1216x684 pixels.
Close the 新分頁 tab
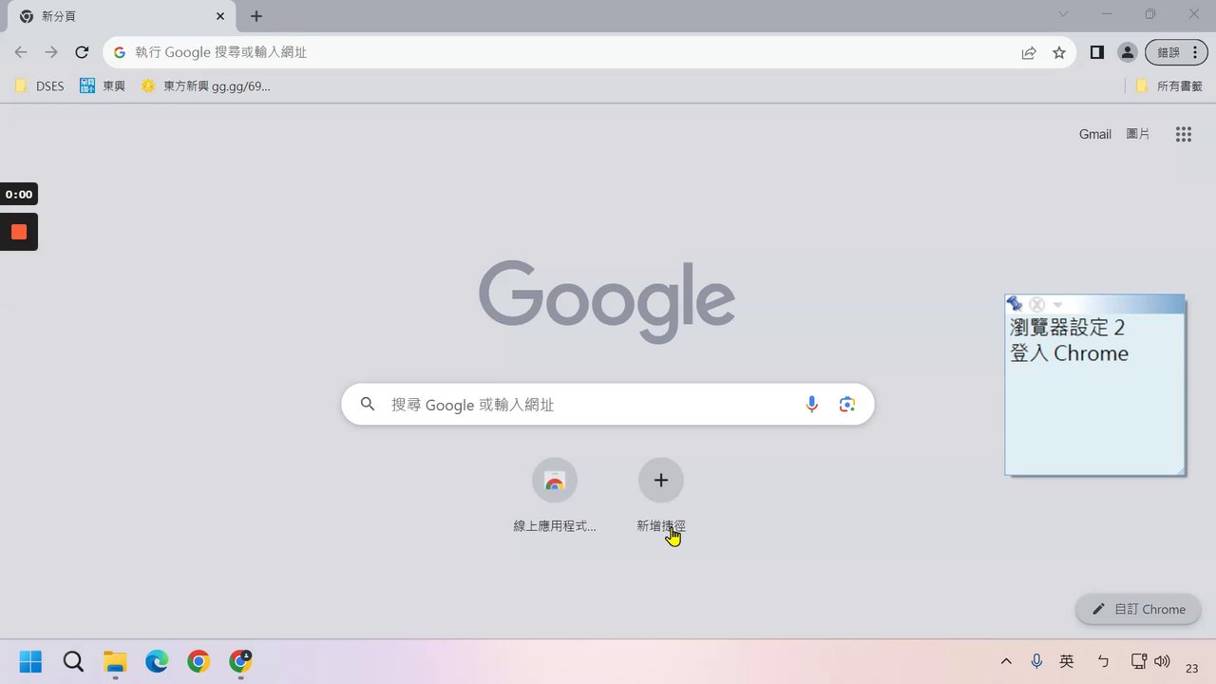[x=220, y=16]
